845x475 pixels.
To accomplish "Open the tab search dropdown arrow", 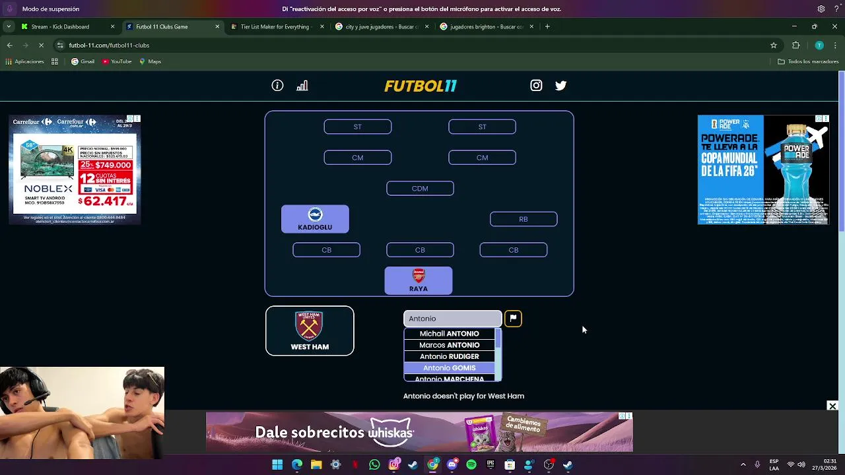I will point(8,26).
